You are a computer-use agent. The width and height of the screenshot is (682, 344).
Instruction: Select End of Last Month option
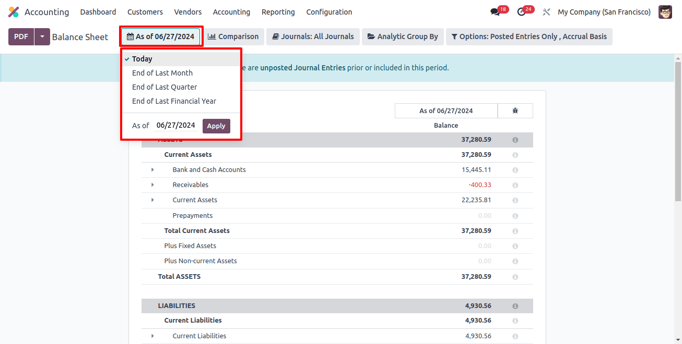[x=181, y=73]
